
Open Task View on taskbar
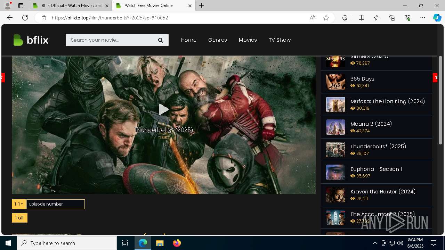125,243
